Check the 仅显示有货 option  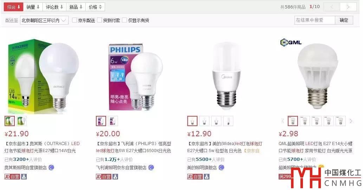tap(124, 20)
